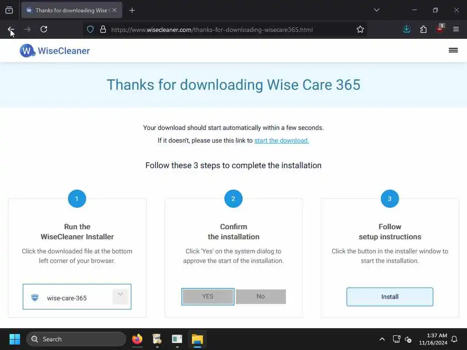
Task: Click the Run the WiseCleaner Installer heading
Action: click(77, 232)
